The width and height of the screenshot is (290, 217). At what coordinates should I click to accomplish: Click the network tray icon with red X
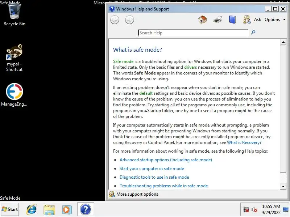[x=246, y=209]
